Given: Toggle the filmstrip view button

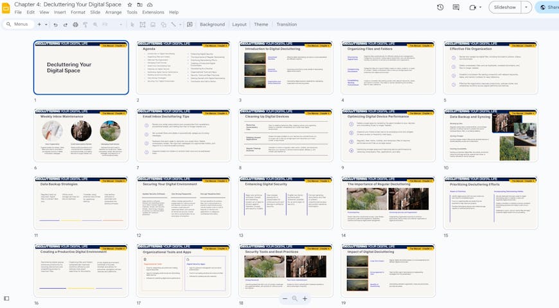Looking at the screenshot, I should (7, 298).
